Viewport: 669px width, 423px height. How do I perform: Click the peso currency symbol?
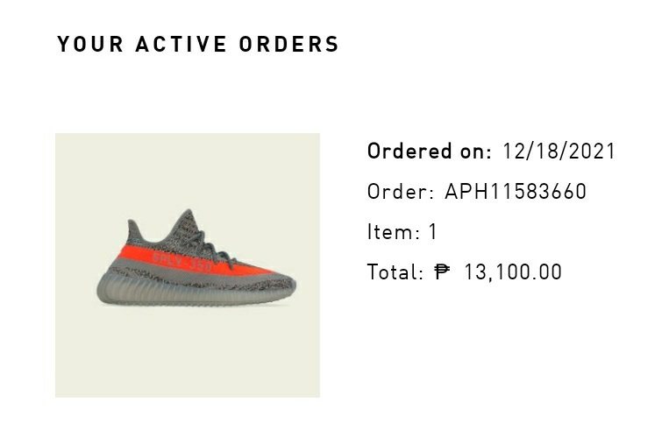click(x=443, y=272)
